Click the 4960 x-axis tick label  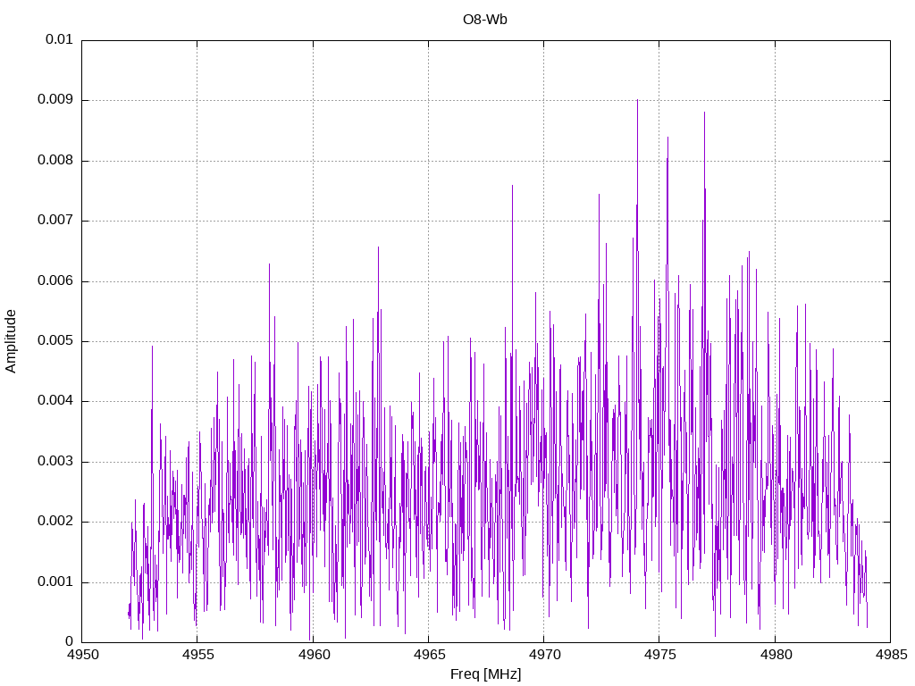[313, 656]
